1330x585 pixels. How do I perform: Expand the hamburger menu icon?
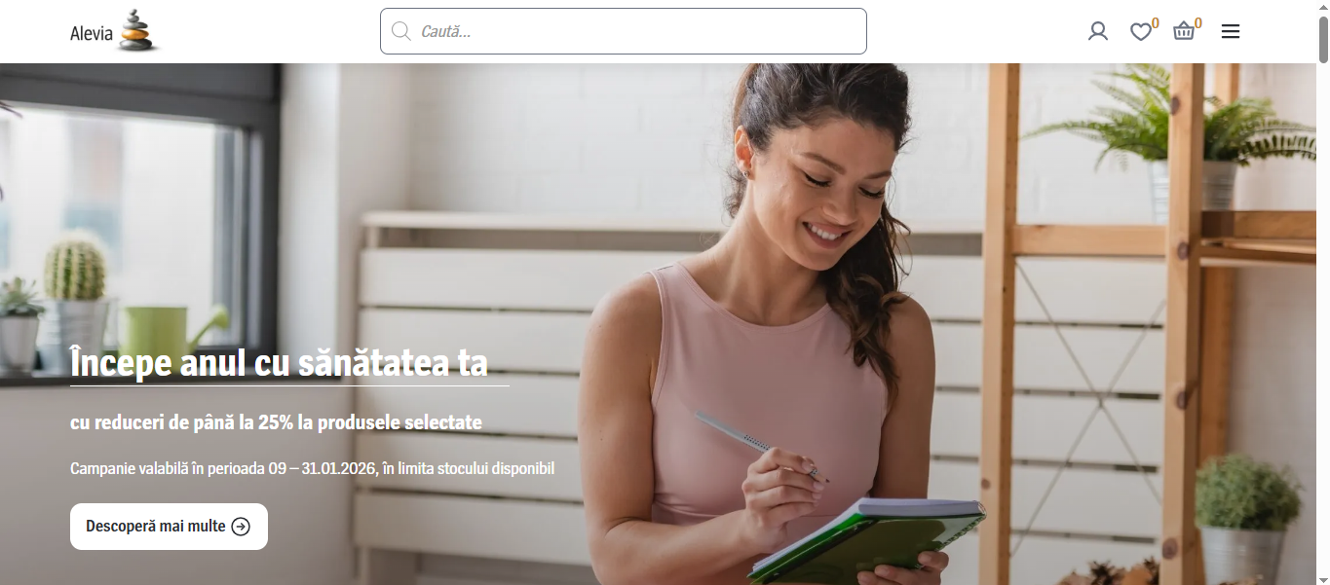1231,31
